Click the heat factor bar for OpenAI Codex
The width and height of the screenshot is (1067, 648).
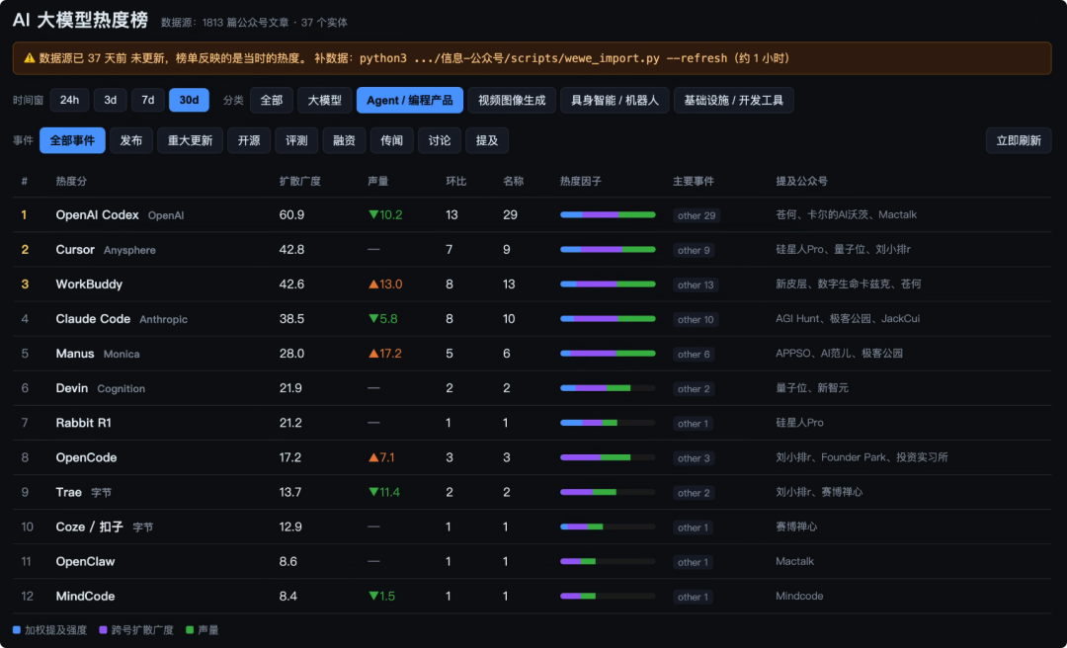click(608, 215)
